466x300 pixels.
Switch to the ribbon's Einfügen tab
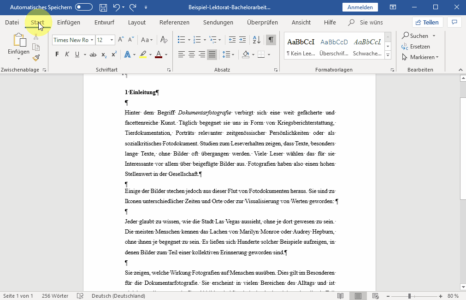pos(69,22)
